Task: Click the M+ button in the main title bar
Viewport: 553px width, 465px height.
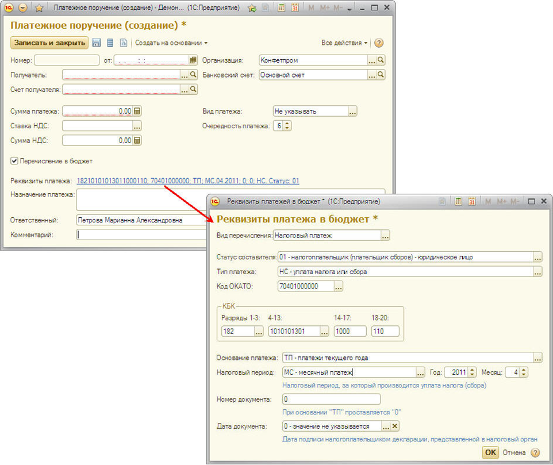Action: pos(324,7)
